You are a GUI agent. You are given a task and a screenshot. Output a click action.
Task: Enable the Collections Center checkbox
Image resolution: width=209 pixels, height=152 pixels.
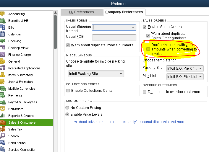click(68, 91)
